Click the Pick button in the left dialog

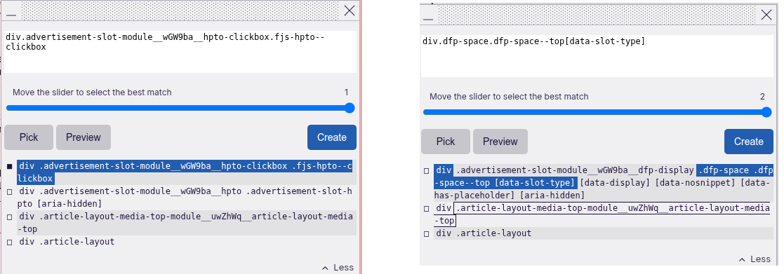(x=29, y=137)
